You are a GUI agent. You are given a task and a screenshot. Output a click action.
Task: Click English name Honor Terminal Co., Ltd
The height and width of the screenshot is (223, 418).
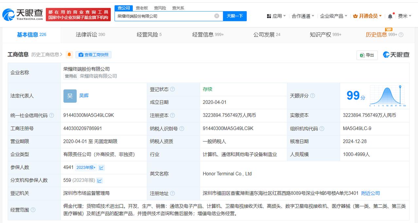tap(227, 174)
